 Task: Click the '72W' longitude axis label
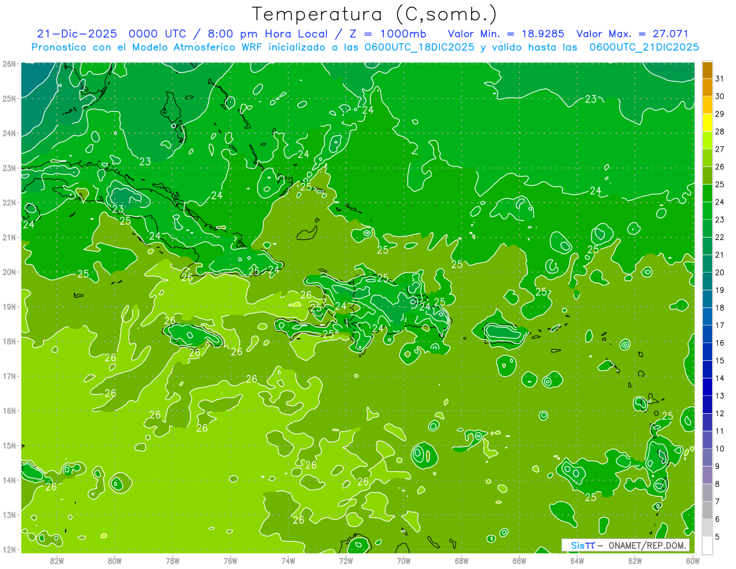[x=346, y=560]
